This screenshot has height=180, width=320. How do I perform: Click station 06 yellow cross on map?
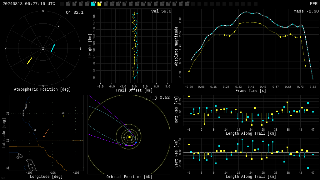63,116
